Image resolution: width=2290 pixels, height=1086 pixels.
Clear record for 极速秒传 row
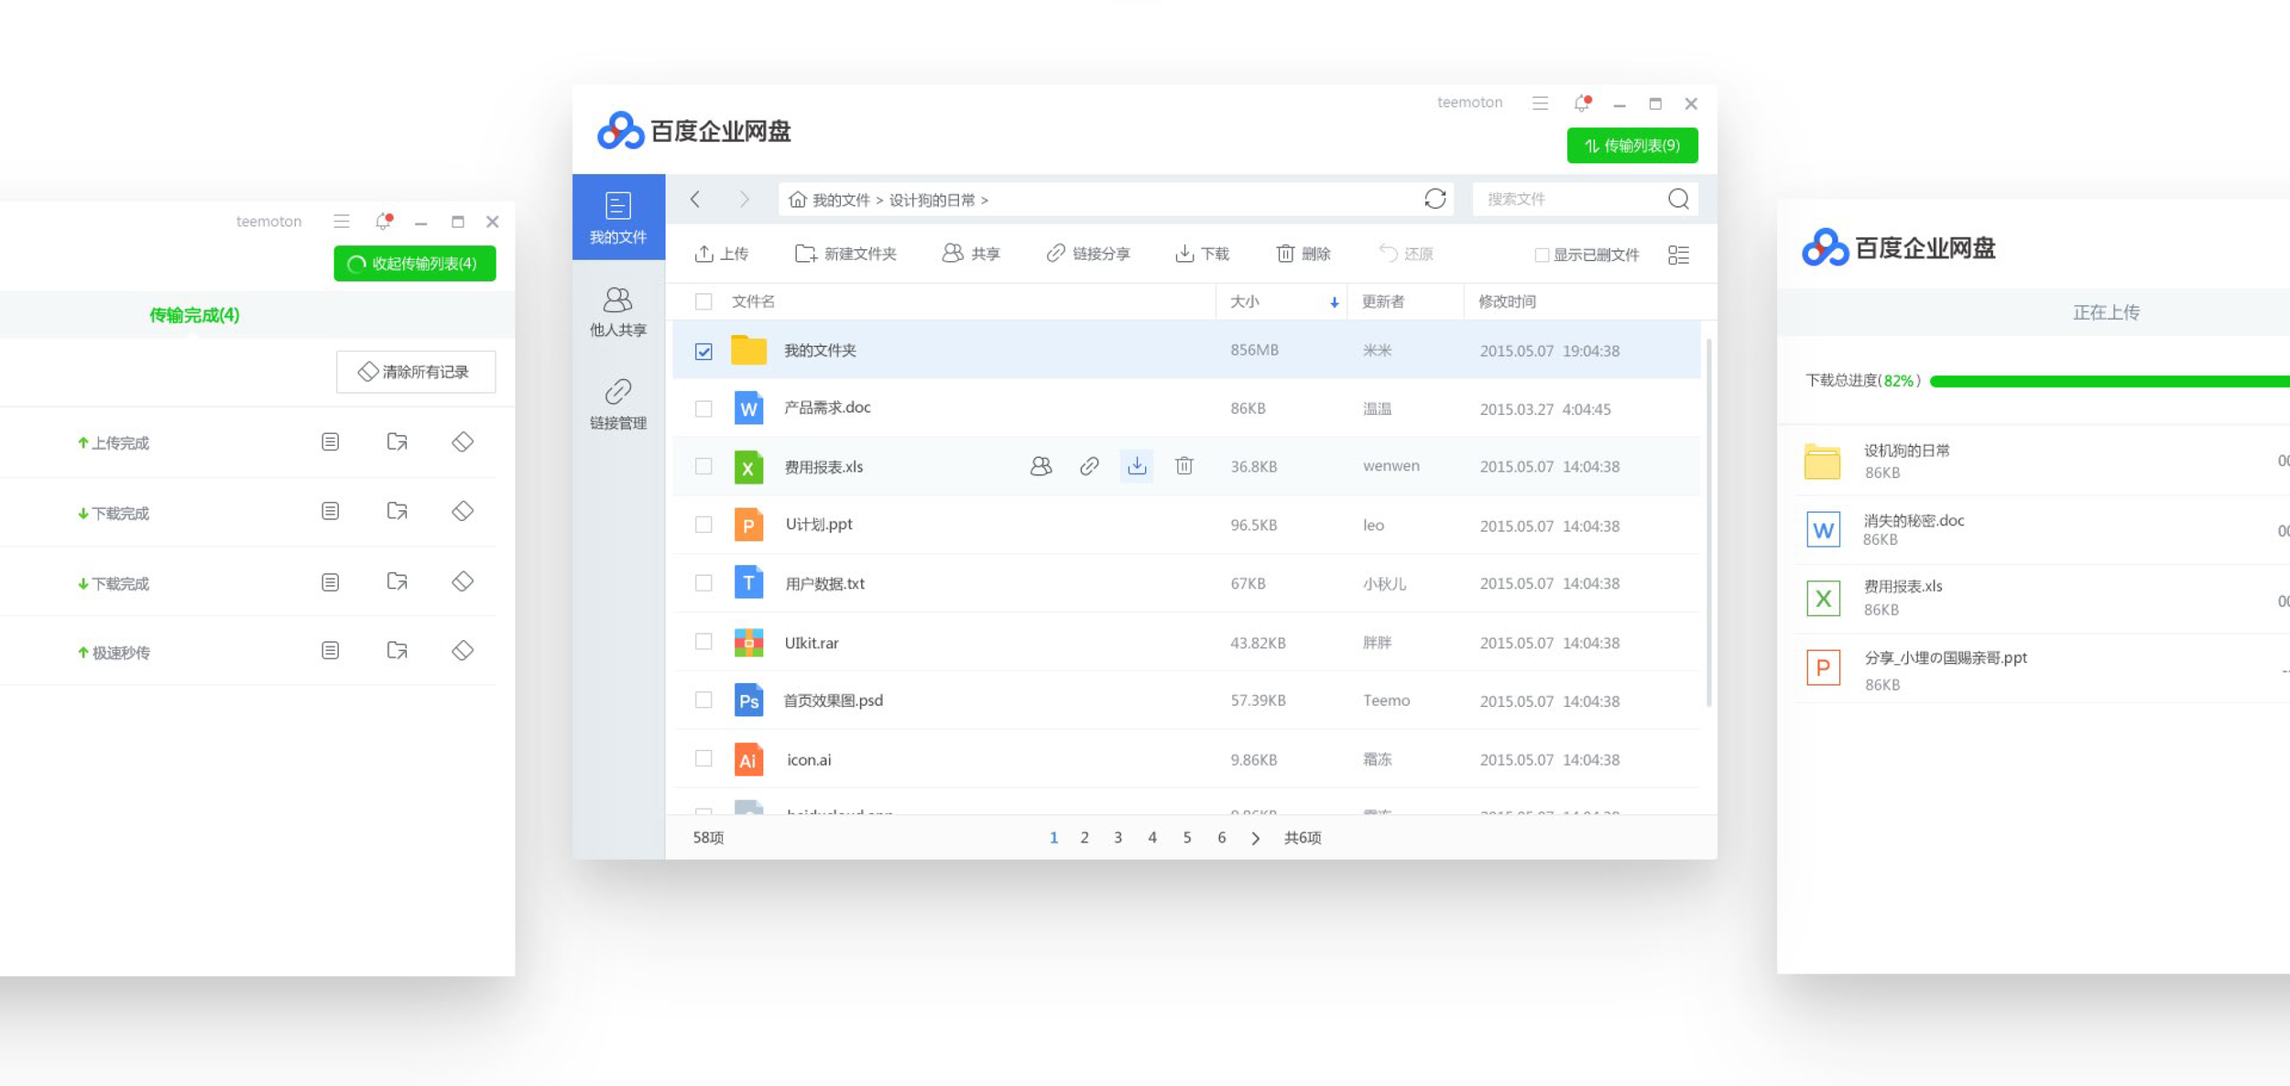pyautogui.click(x=463, y=650)
